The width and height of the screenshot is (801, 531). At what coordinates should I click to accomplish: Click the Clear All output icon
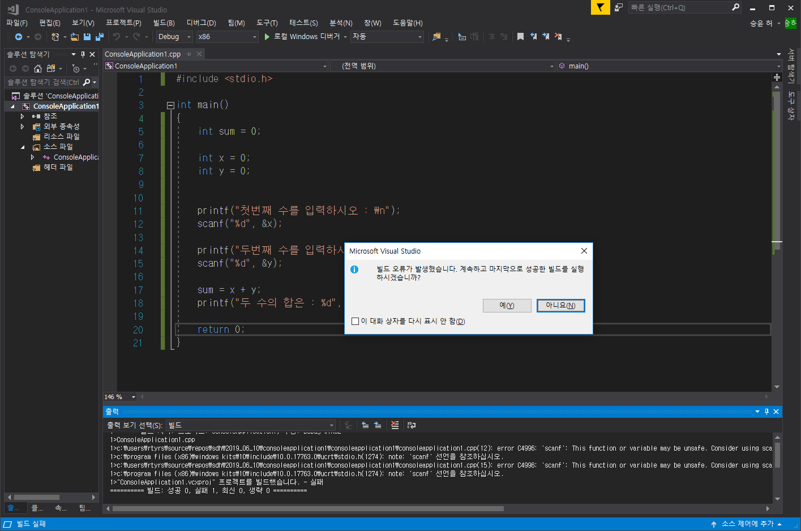pos(395,425)
